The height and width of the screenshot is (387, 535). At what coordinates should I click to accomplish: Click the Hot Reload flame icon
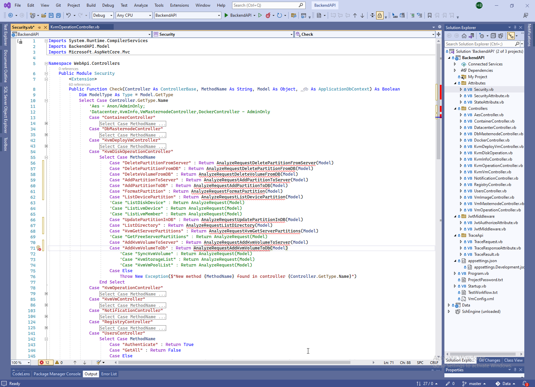[268, 15]
